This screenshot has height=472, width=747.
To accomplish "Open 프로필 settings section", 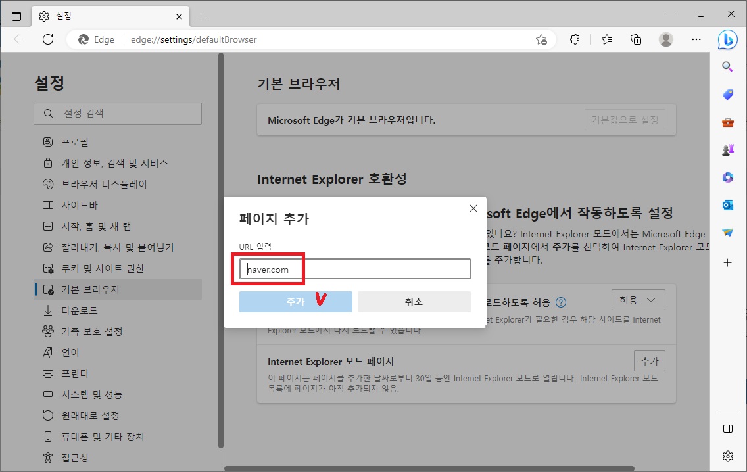I will [118, 142].
